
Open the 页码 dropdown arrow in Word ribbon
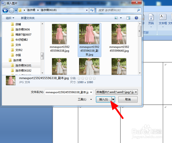click(x=151, y=27)
